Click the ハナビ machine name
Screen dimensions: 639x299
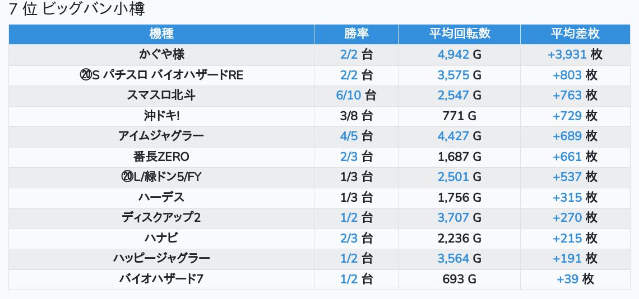point(161,238)
